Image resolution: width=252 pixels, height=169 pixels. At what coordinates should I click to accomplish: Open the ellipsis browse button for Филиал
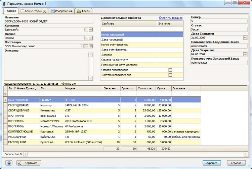[91, 38]
